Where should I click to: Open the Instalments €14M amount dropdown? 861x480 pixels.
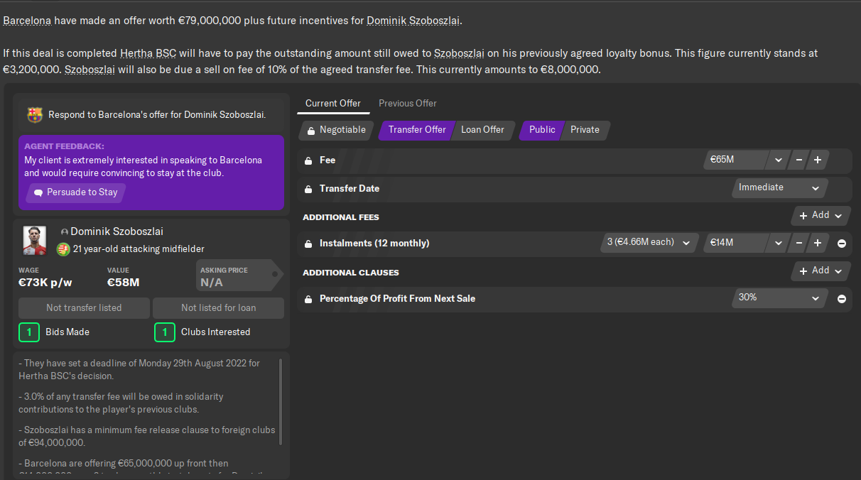click(x=779, y=244)
